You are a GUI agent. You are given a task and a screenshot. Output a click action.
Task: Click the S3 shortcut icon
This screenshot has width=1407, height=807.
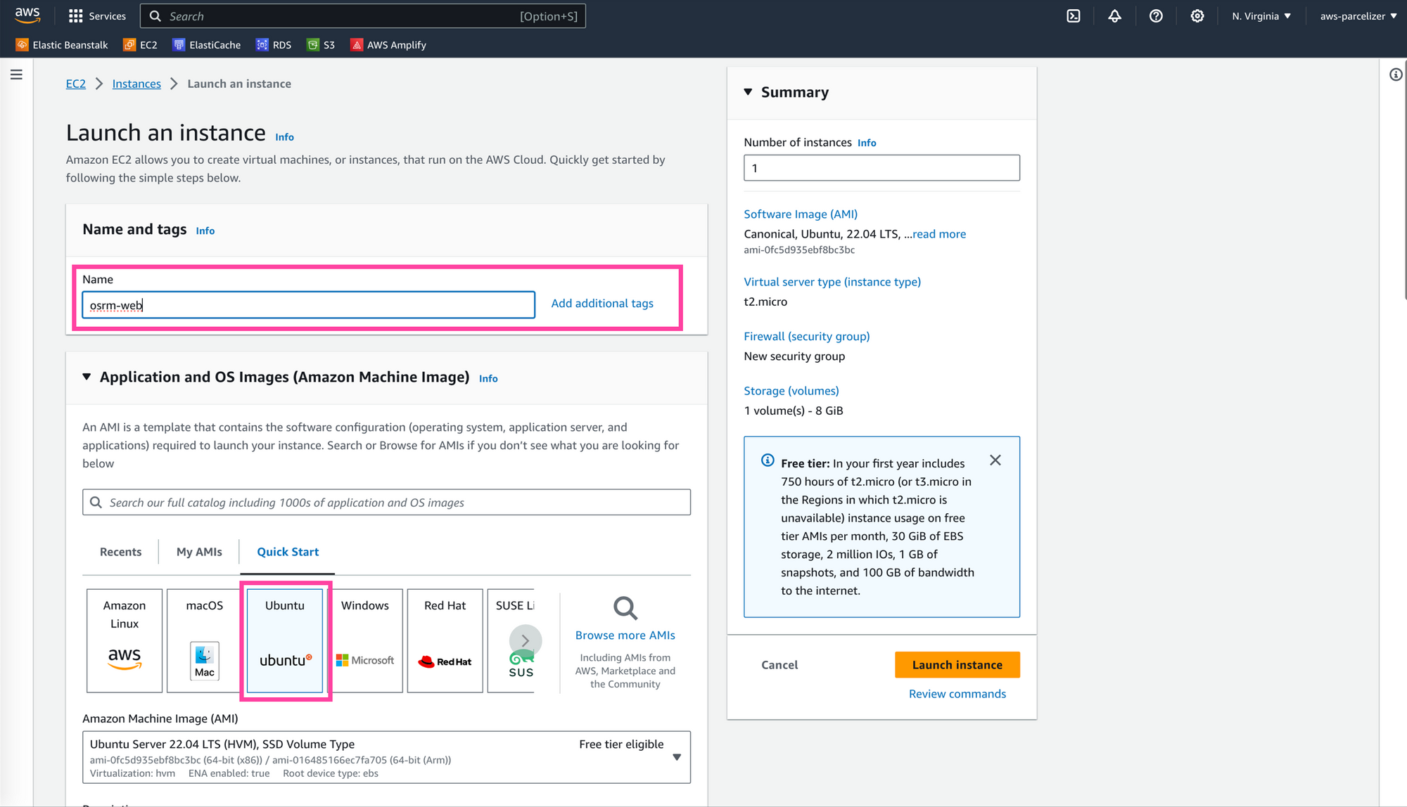point(313,44)
